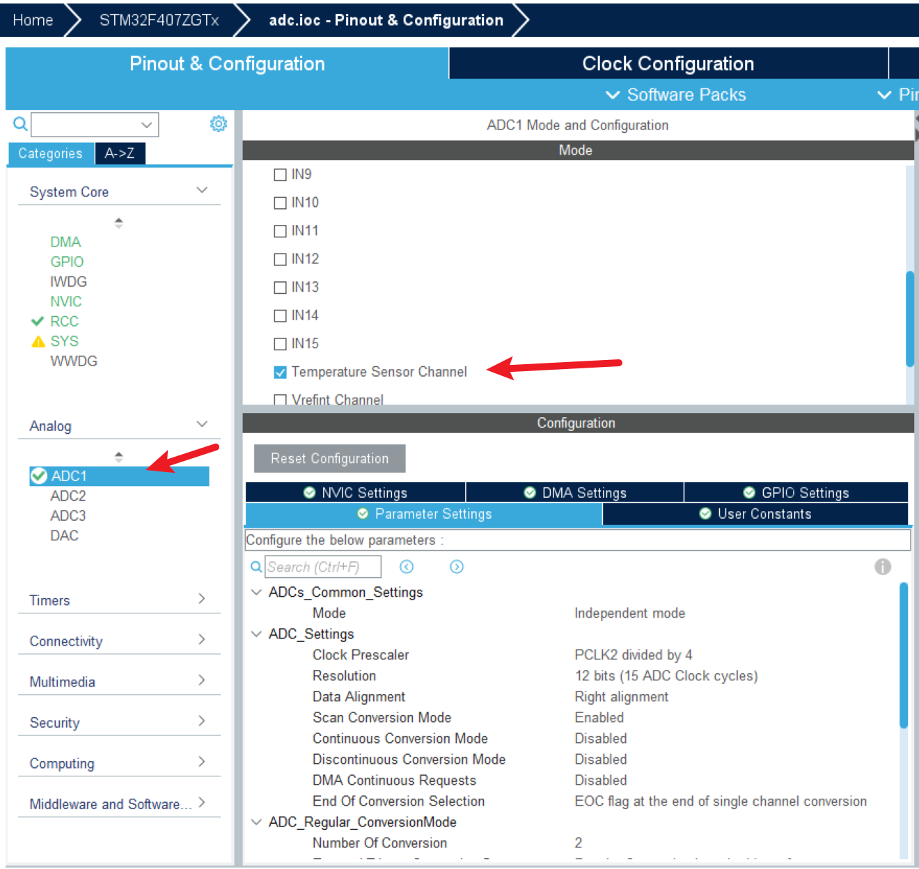Click the yellow warning icon beside SYS
Viewport: 919px width, 869px height.
38,341
